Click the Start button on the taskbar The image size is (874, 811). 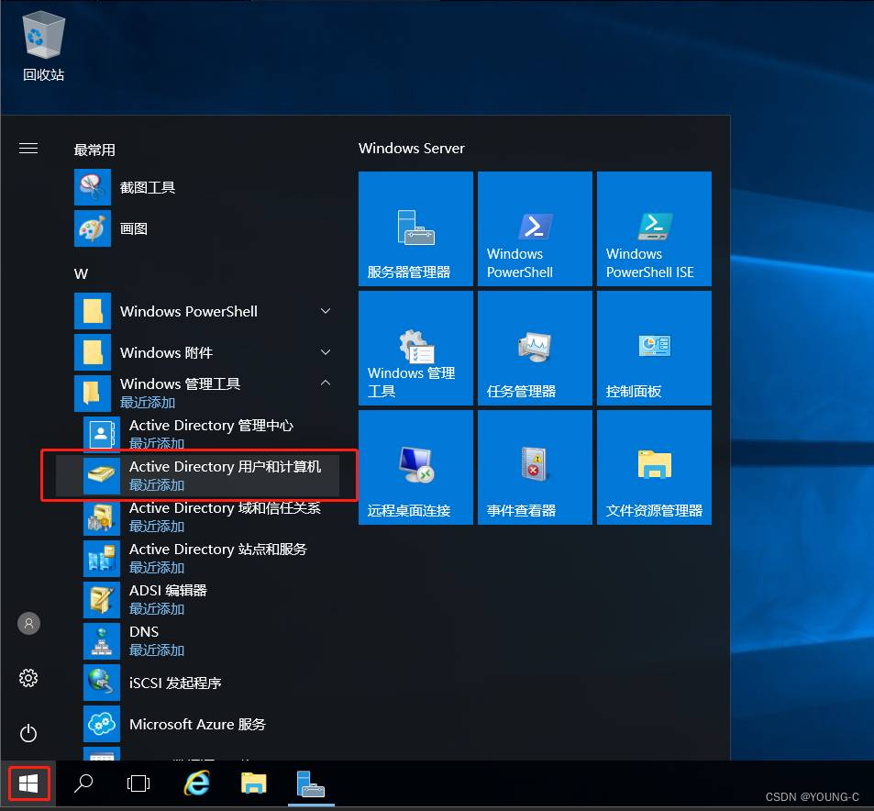(28, 783)
